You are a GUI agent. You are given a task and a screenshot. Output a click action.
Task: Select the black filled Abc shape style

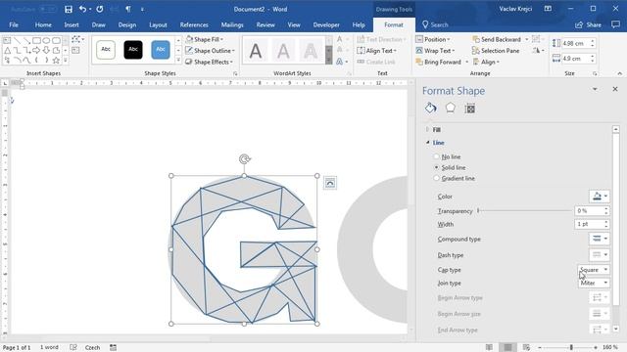[133, 50]
